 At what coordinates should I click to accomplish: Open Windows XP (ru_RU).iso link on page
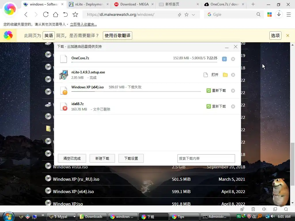76,179
